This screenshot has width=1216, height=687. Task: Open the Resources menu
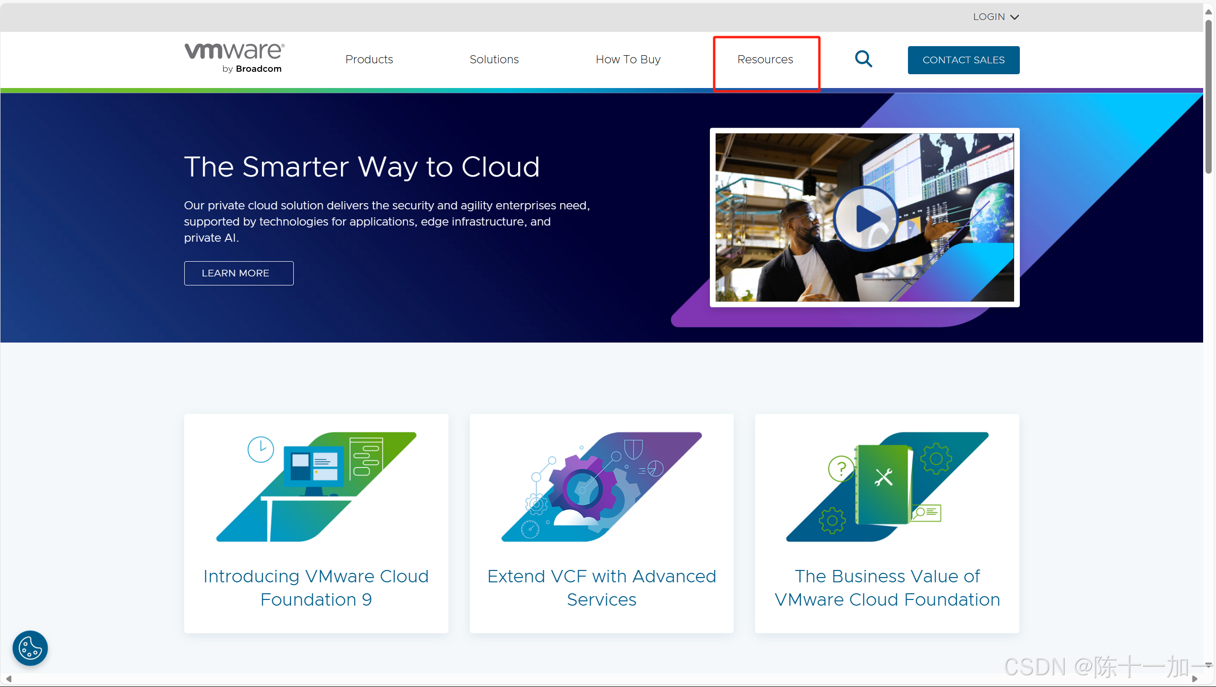point(765,59)
